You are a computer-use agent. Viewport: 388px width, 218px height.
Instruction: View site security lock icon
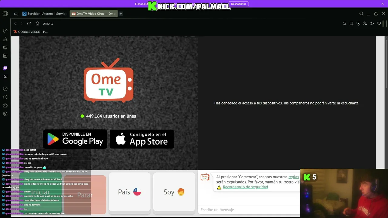(x=38, y=24)
